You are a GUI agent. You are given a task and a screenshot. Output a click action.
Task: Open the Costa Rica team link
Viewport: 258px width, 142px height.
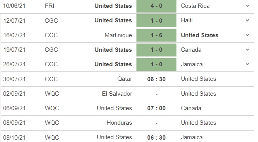point(195,6)
